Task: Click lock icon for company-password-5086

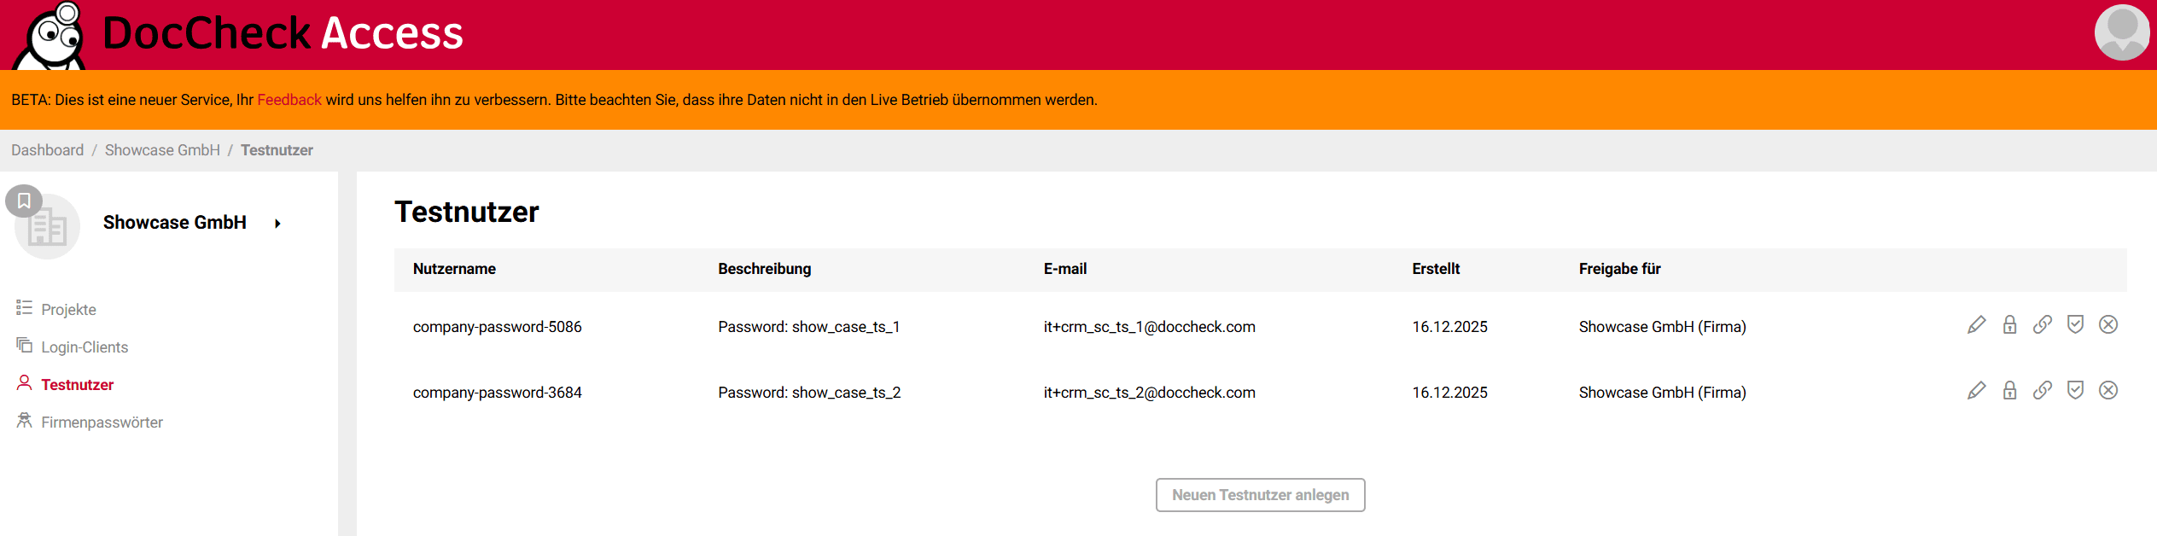Action: [2009, 324]
